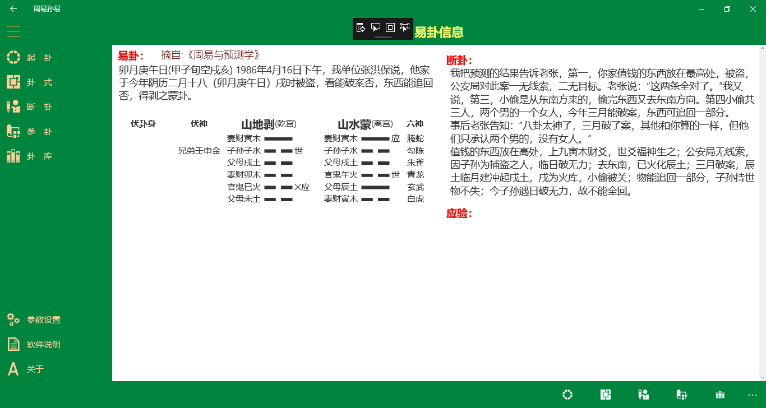Click the scrollbar up arrow
Screen dimensions: 766x408
tap(763, 49)
